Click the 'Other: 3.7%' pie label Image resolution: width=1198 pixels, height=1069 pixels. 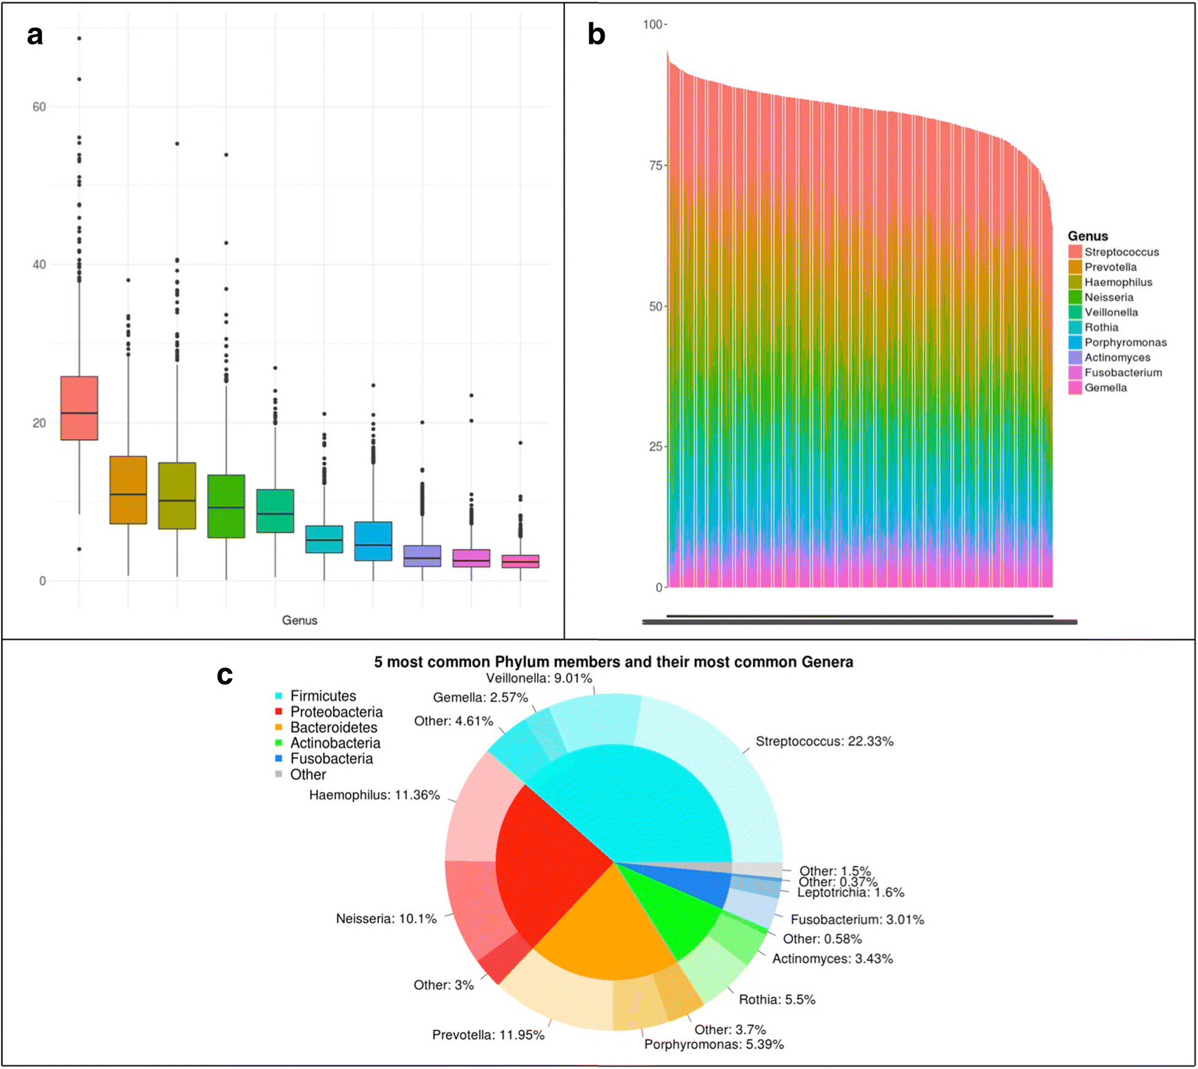tap(730, 1030)
